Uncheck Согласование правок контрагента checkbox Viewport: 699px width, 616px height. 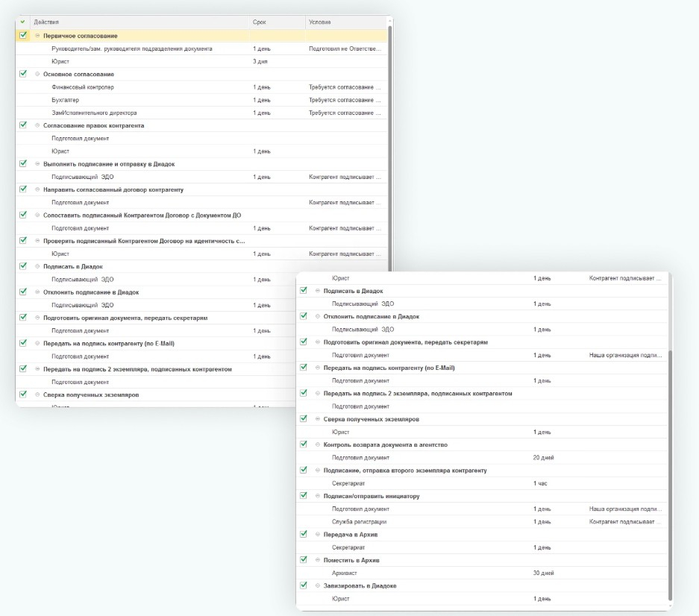click(23, 125)
